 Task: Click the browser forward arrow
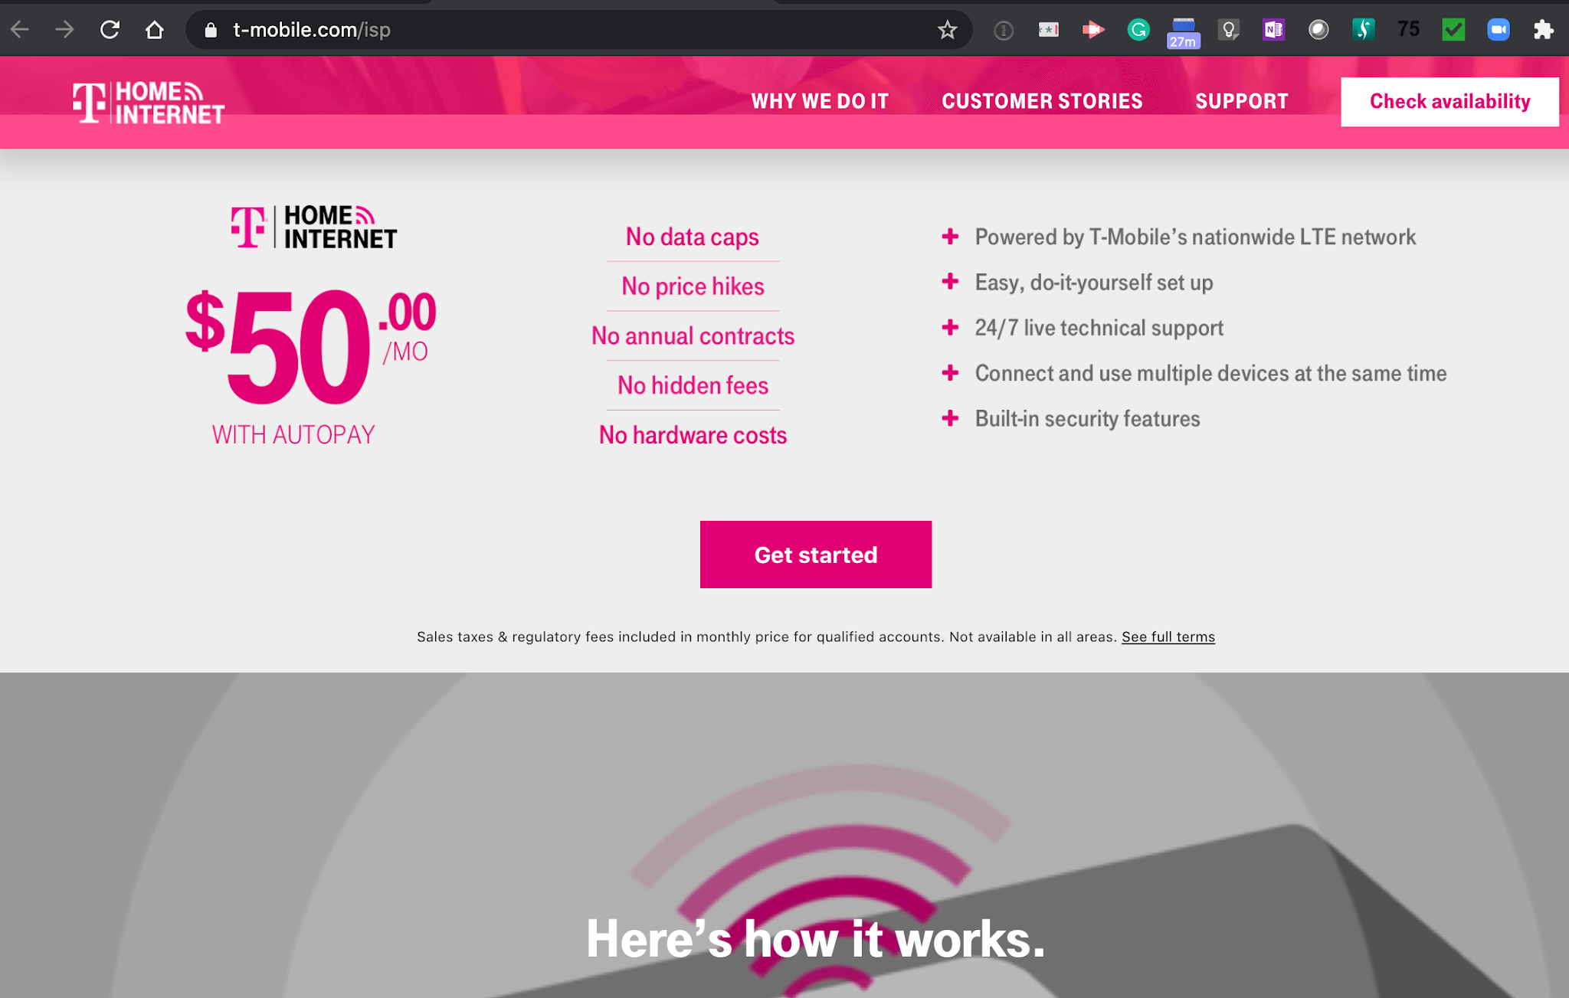pyautogui.click(x=65, y=30)
